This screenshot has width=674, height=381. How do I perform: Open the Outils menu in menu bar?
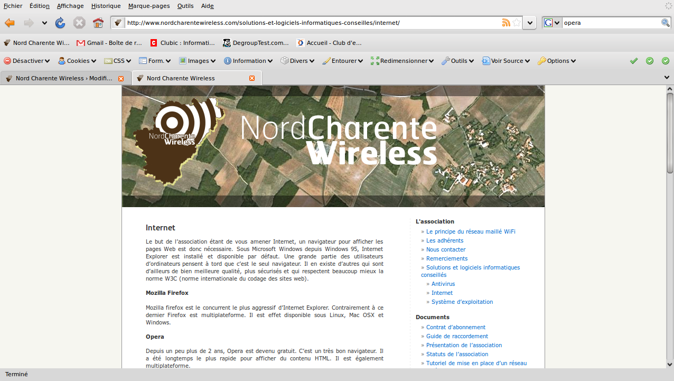[185, 6]
